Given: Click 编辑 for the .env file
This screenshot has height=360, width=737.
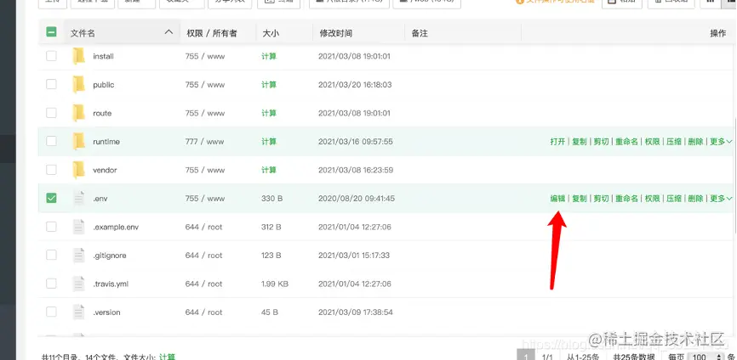Looking at the screenshot, I should pyautogui.click(x=557, y=199).
